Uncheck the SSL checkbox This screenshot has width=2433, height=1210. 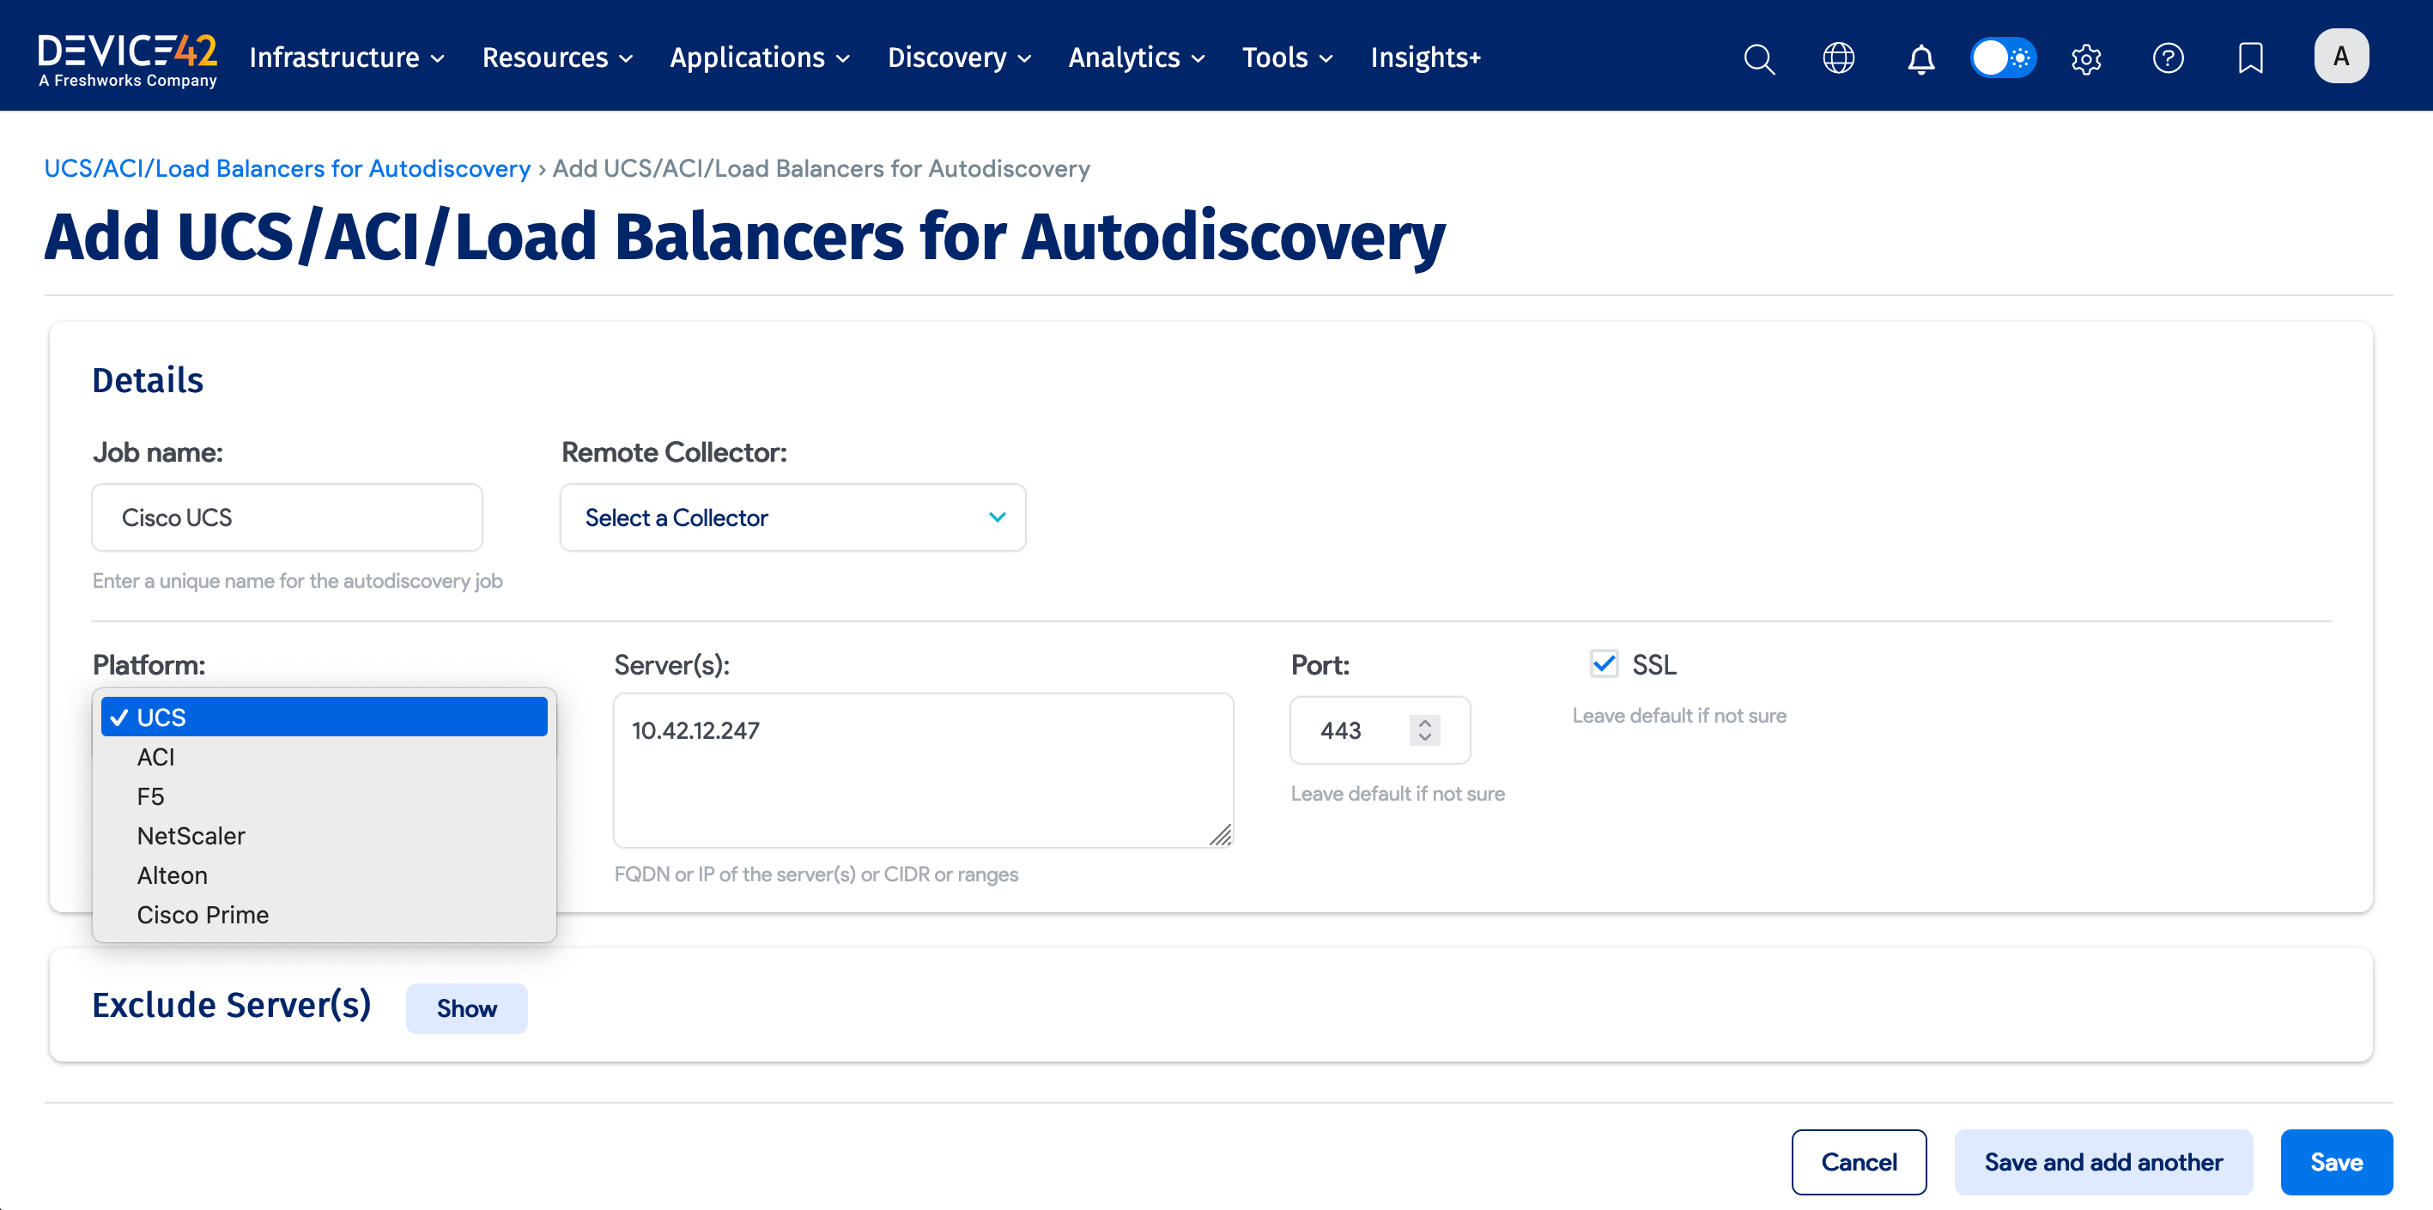[1604, 663]
